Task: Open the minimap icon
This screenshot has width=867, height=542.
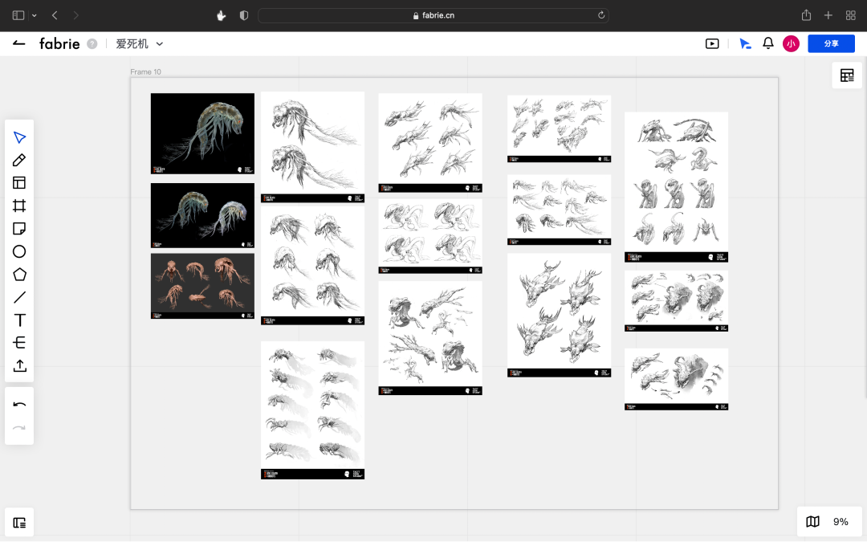Action: (x=812, y=522)
